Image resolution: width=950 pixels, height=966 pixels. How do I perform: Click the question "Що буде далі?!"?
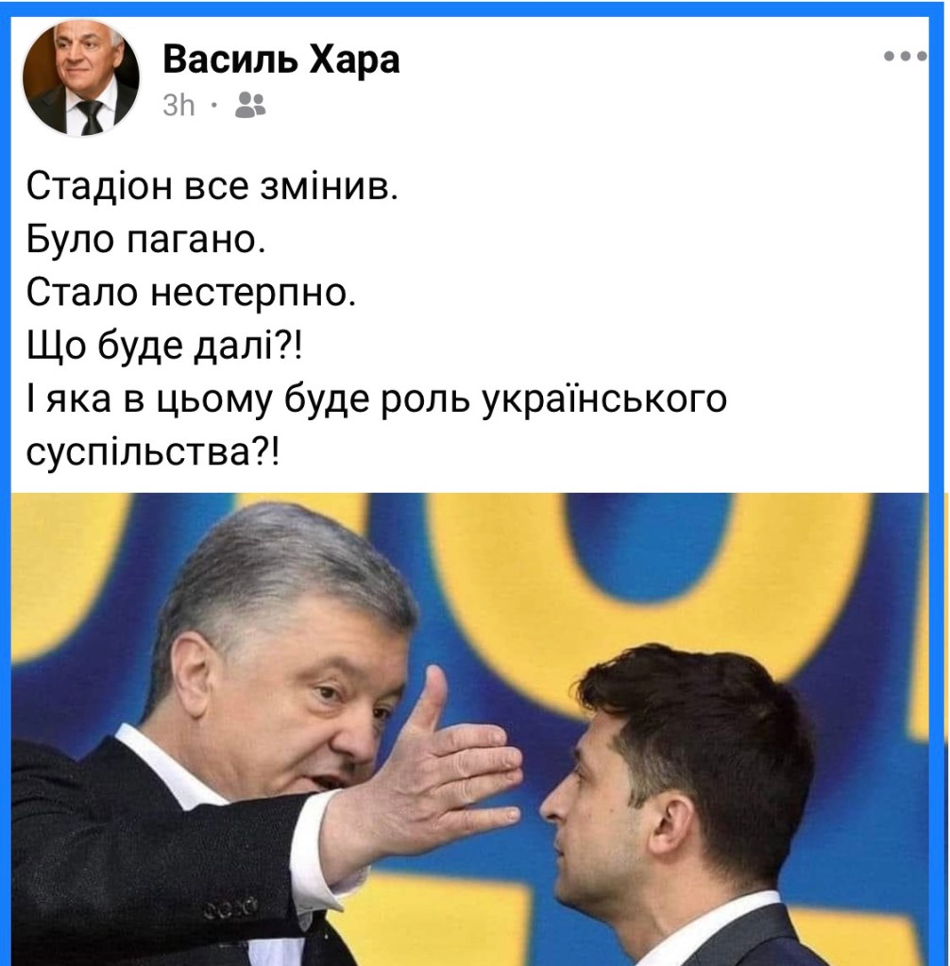click(x=164, y=346)
